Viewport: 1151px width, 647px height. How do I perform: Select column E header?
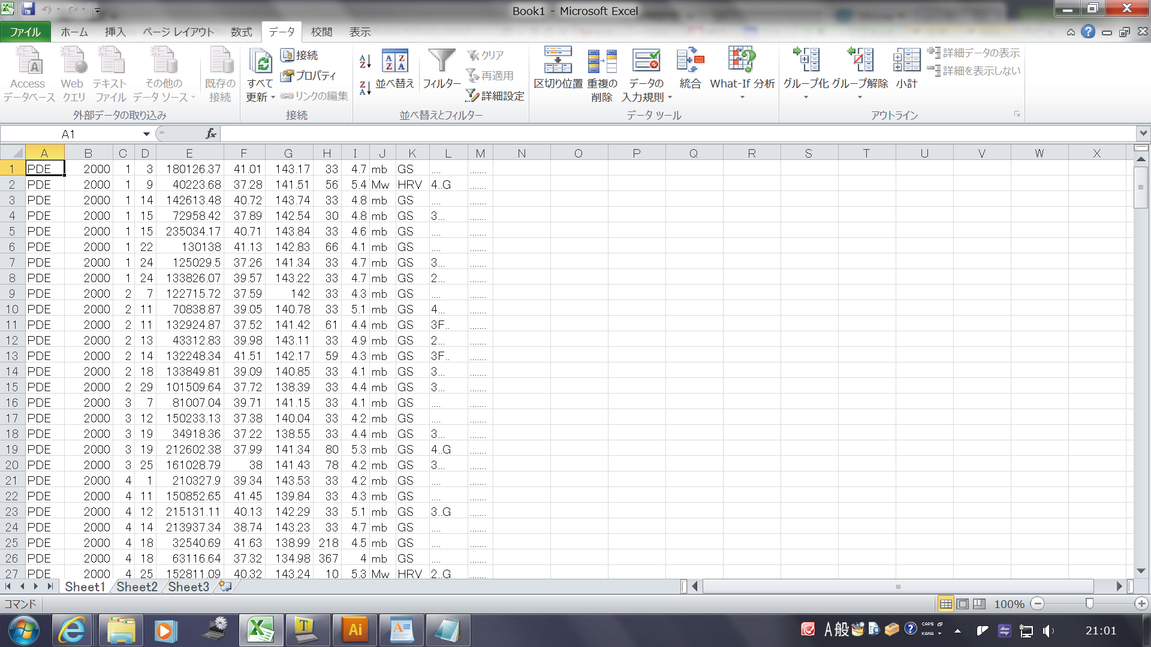[189, 153]
